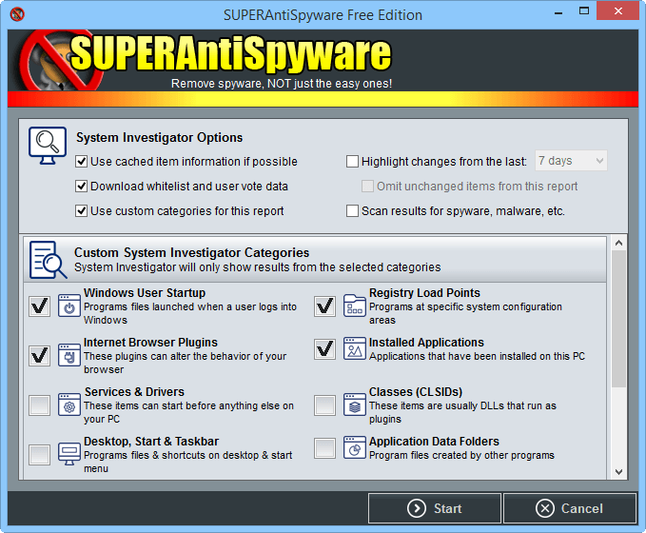
Task: Click the Windows User Startup label
Action: click(x=145, y=293)
